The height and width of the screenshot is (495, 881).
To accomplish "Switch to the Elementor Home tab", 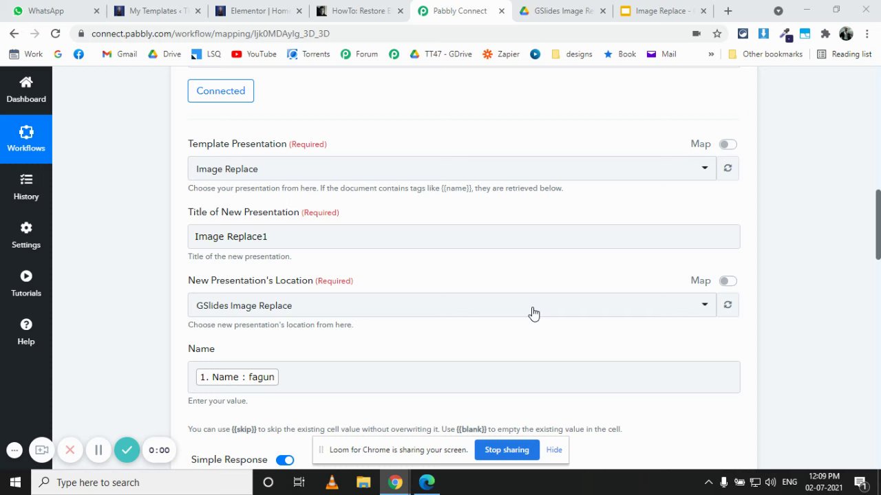I will 259,11.
